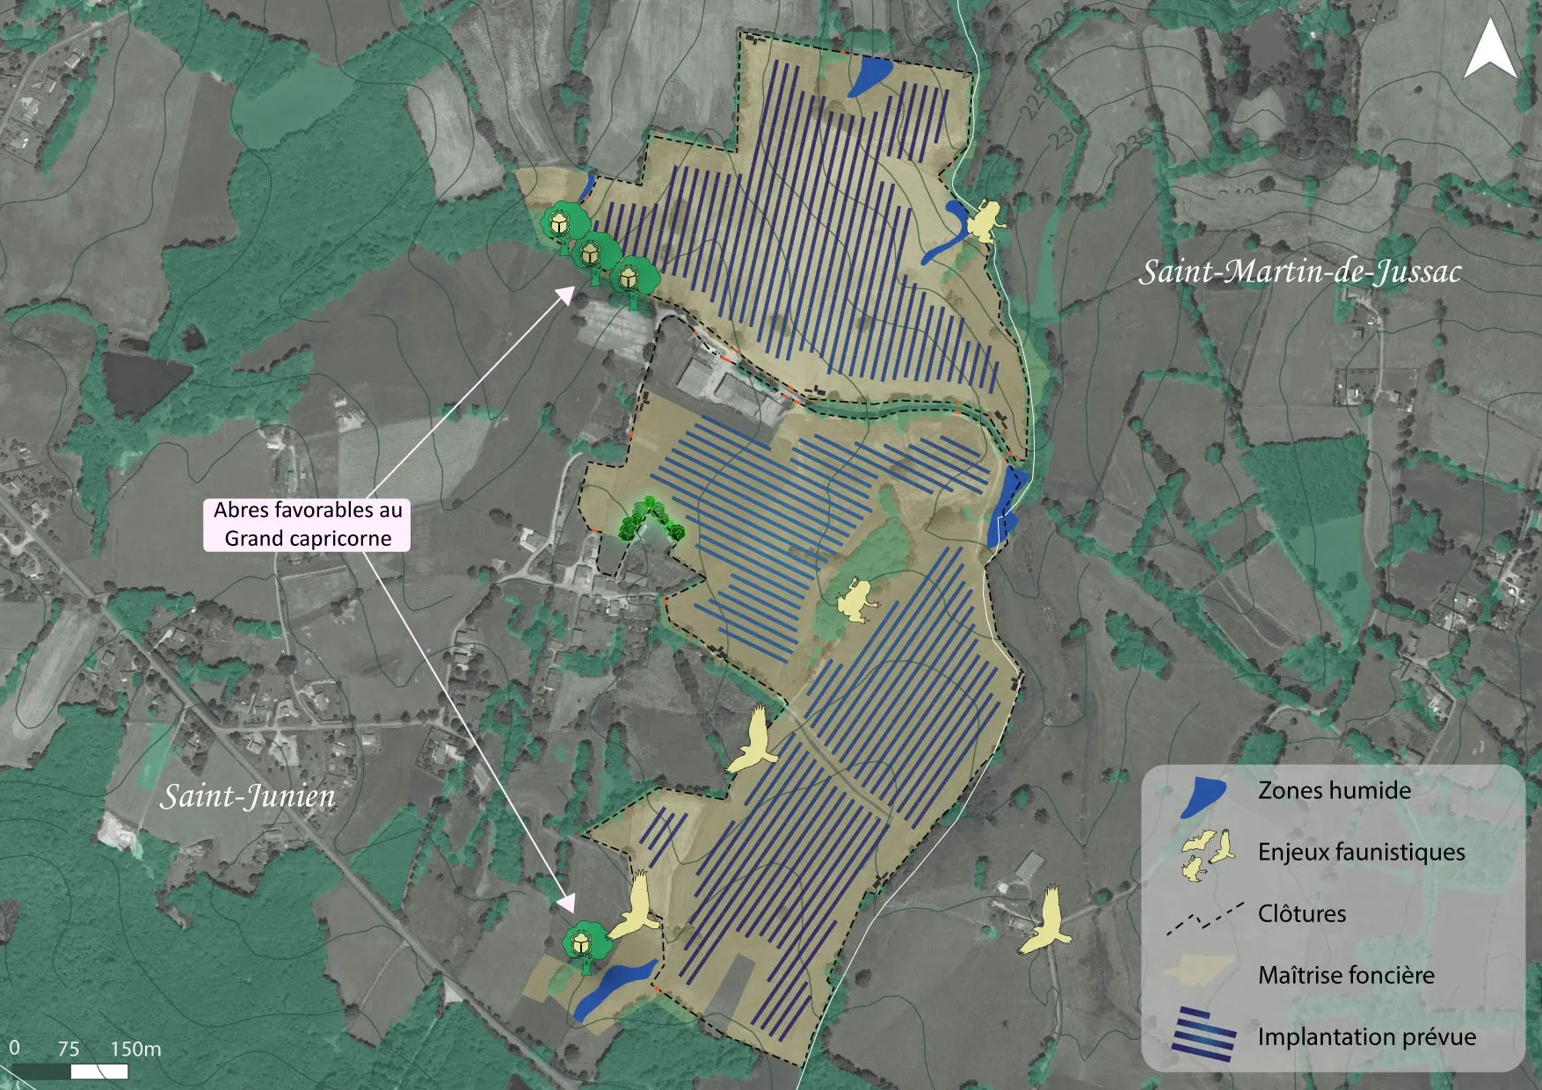Viewport: 1542px width, 1090px height.
Task: Click the white north arrow compass icon
Action: pyautogui.click(x=1490, y=50)
